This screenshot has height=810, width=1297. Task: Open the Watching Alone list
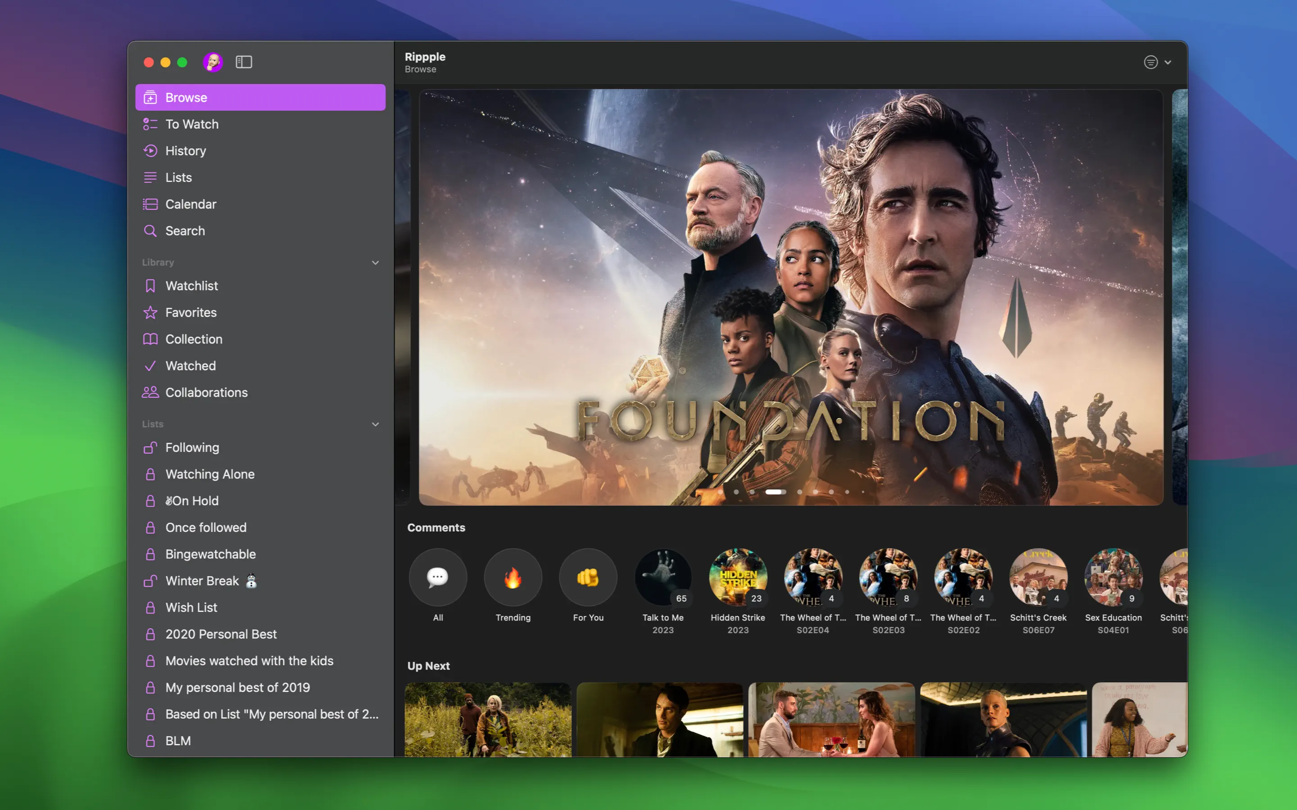[x=209, y=474]
